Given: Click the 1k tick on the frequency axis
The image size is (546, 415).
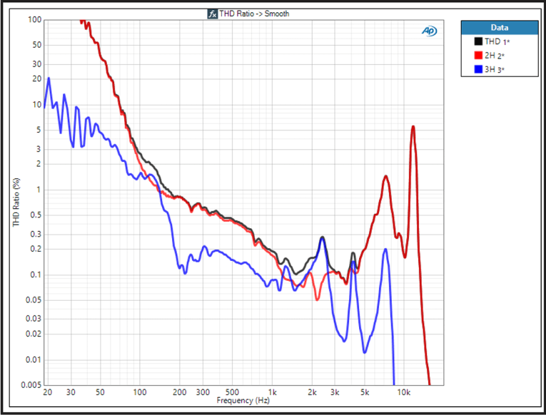Looking at the screenshot, I should click(272, 393).
